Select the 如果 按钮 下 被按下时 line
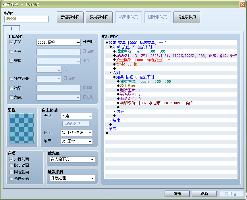The width and height of the screenshot is (247, 200). 171,47
